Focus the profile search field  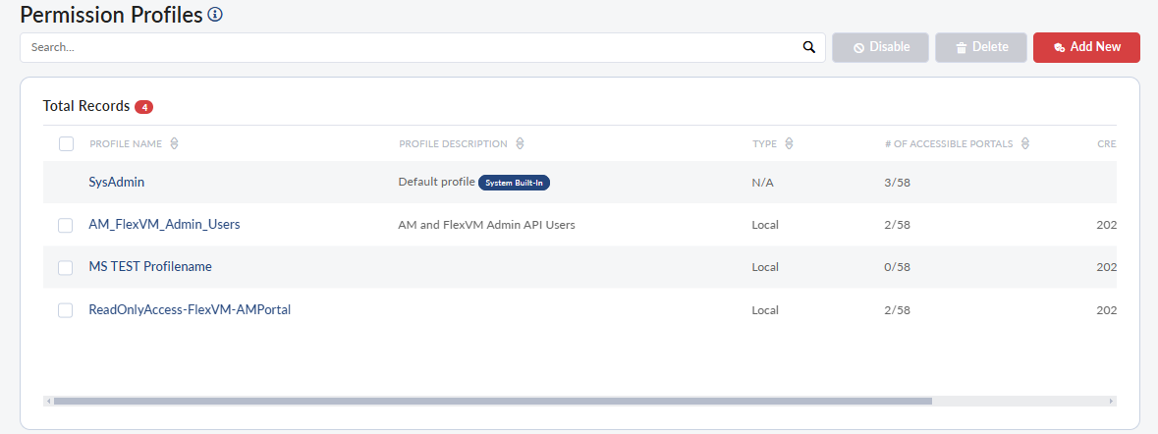[413, 47]
